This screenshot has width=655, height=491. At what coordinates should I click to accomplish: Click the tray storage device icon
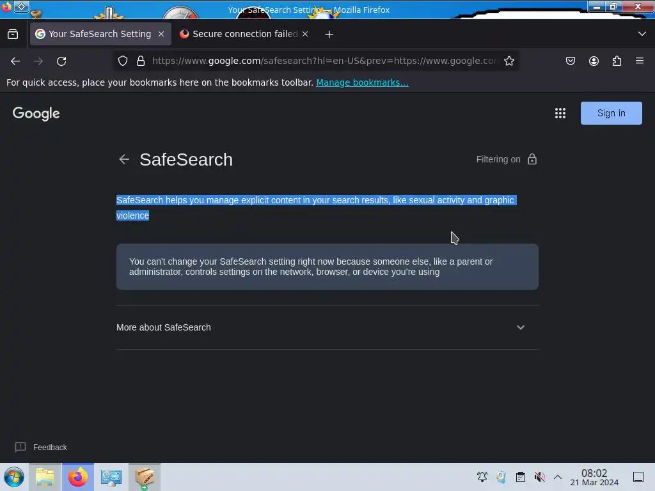click(501, 477)
